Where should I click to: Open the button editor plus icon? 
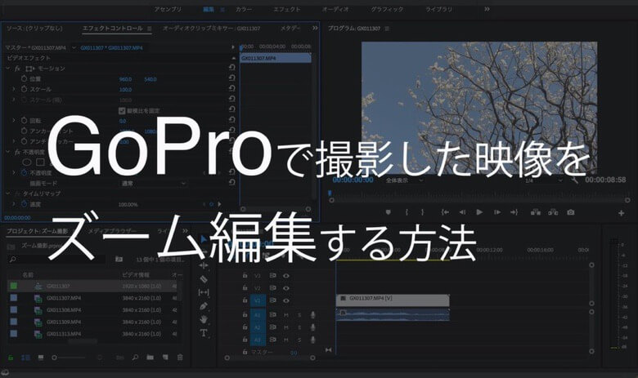click(x=621, y=213)
